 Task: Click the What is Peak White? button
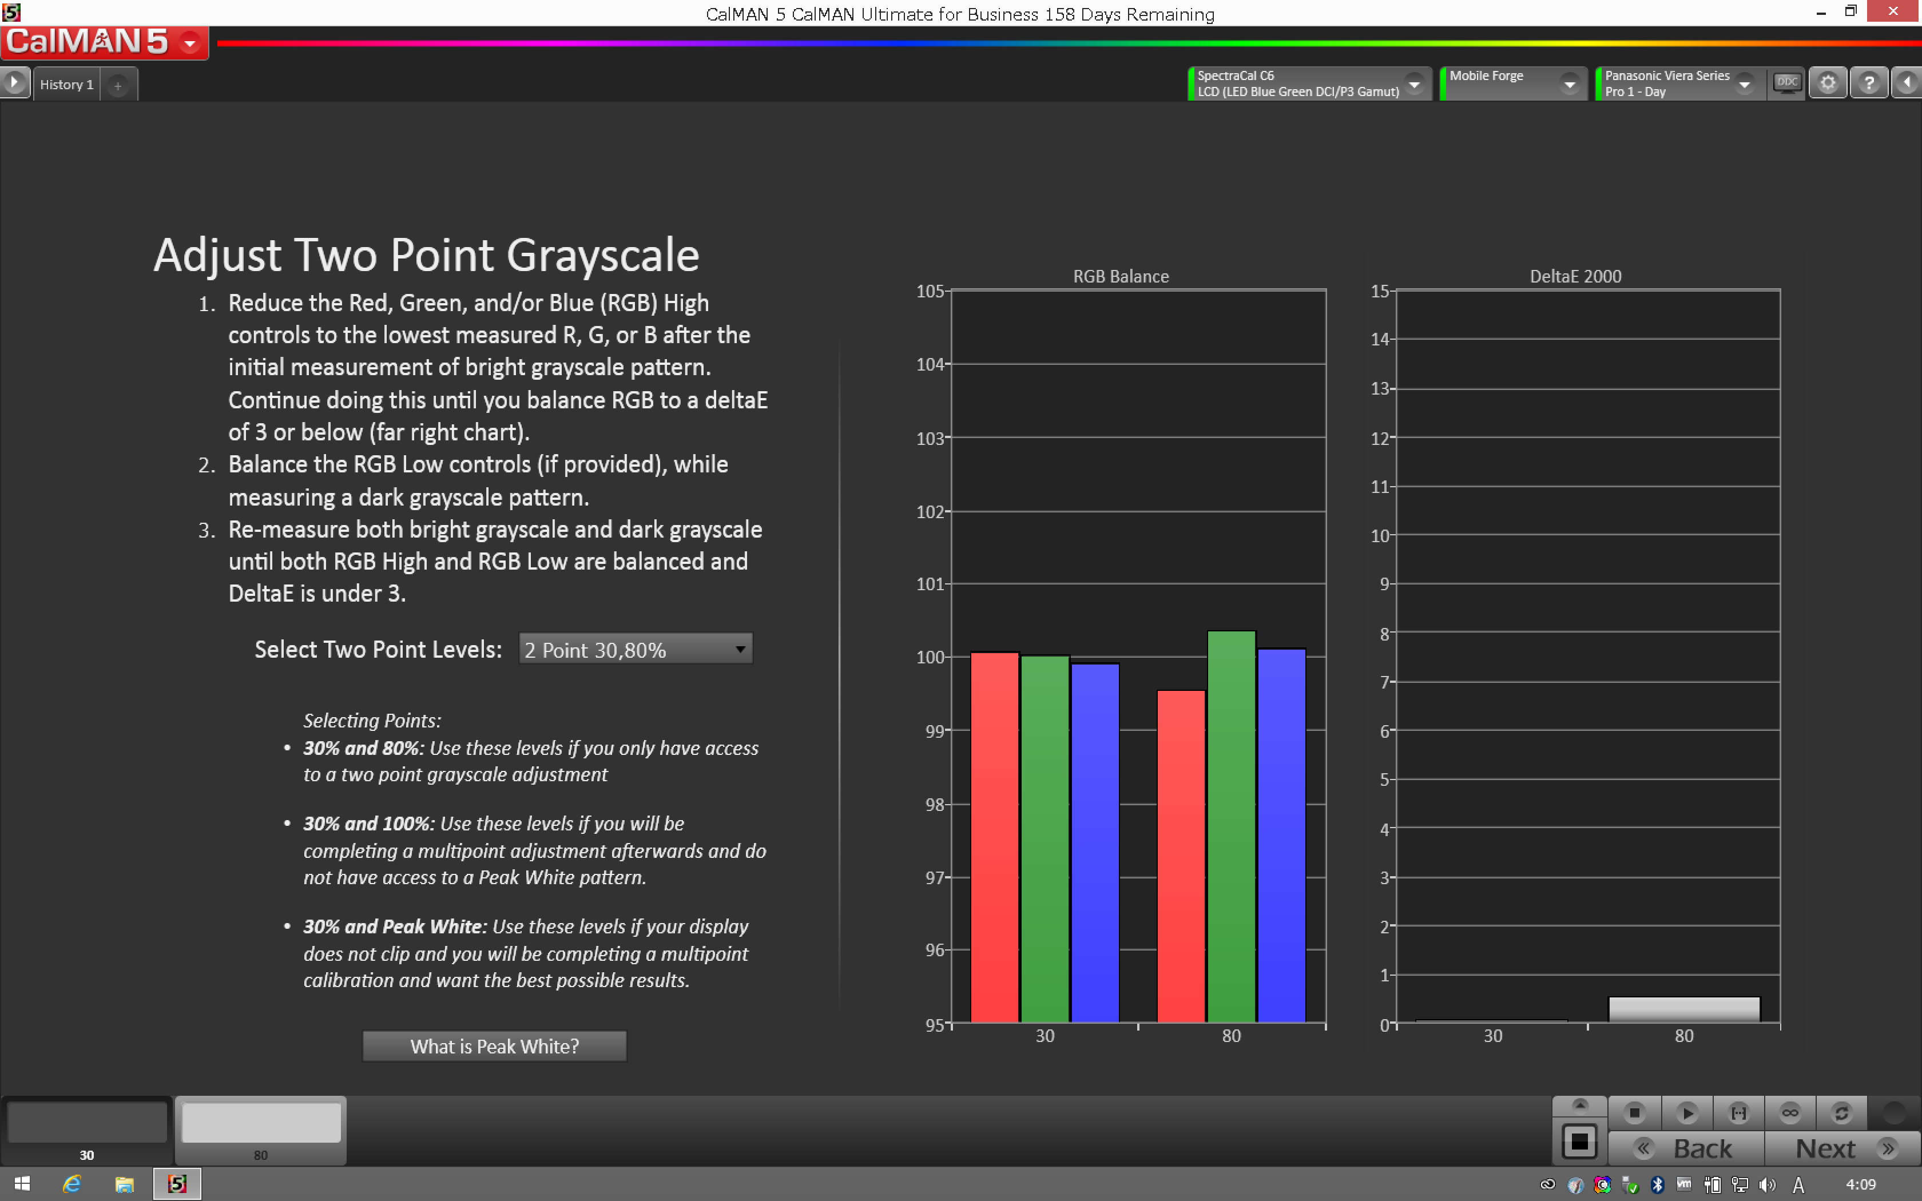(494, 1046)
